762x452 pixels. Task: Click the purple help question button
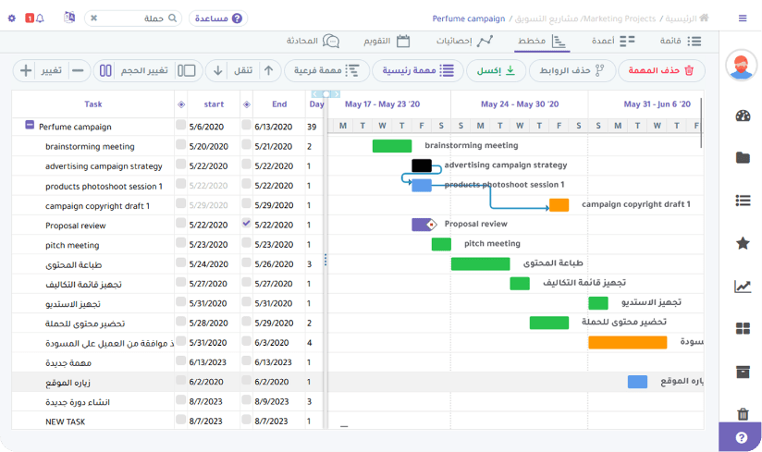pyautogui.click(x=741, y=437)
